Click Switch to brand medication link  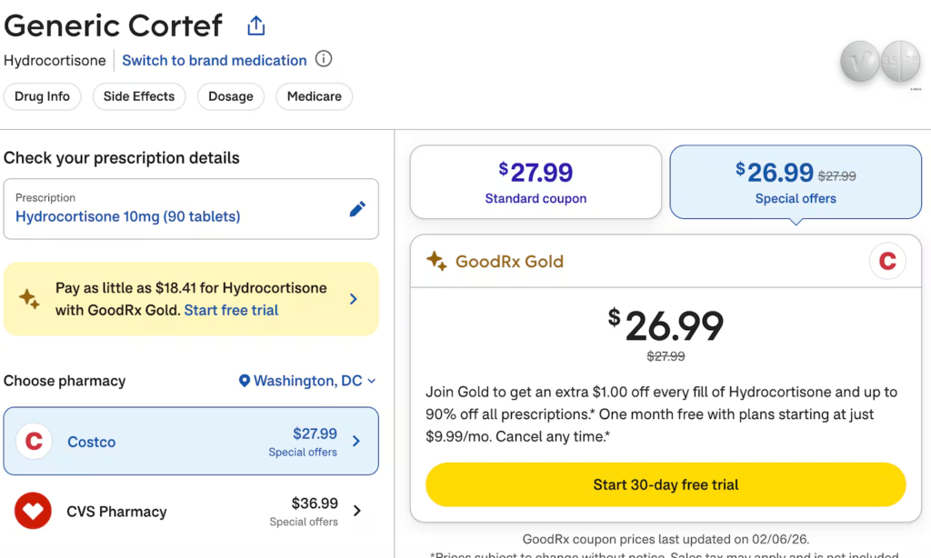[x=215, y=60]
